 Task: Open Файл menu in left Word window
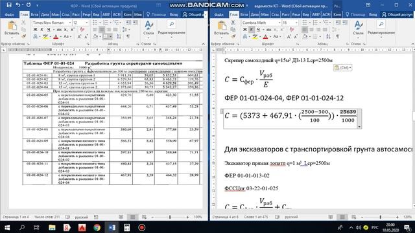9,14
